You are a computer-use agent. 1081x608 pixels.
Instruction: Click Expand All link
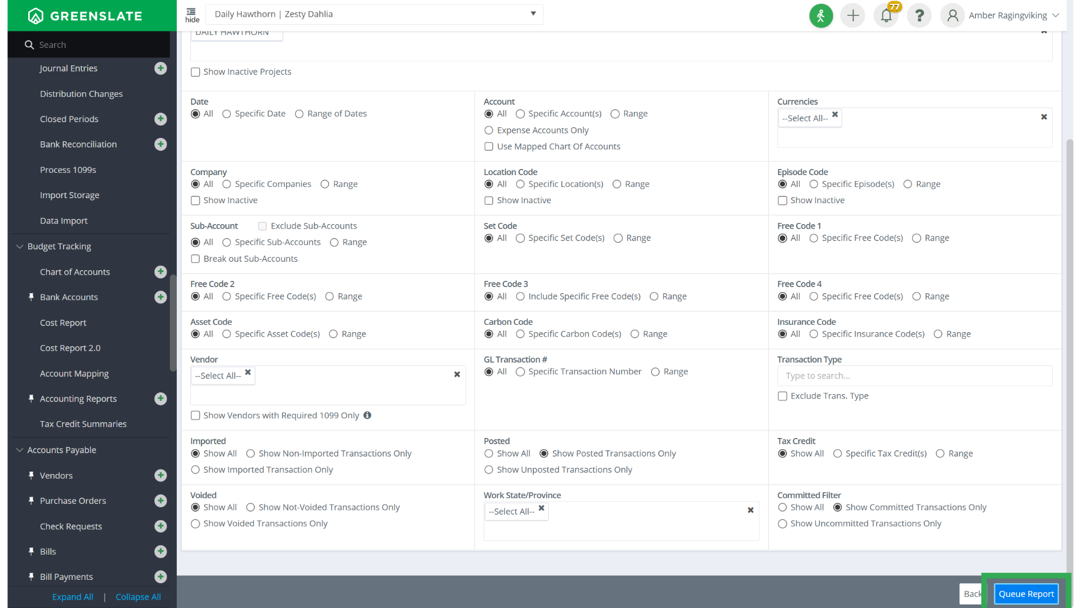pyautogui.click(x=73, y=597)
